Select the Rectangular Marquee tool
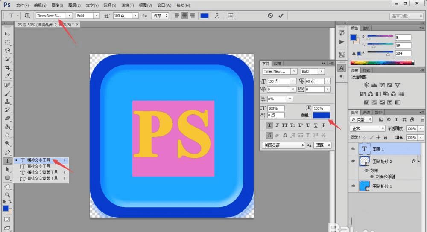The image size is (427, 232). coord(7,42)
